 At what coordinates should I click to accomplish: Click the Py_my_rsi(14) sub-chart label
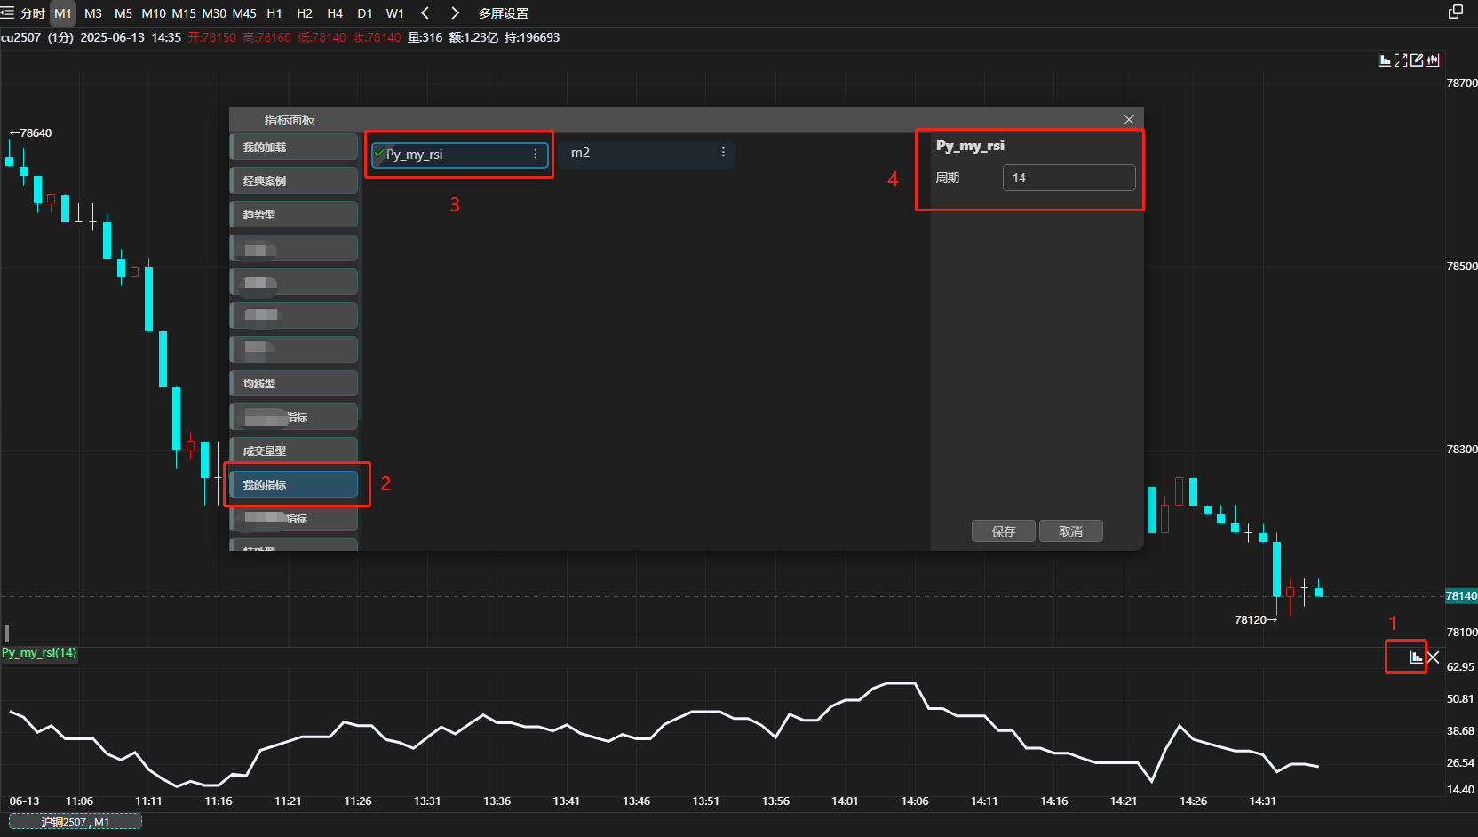point(39,653)
